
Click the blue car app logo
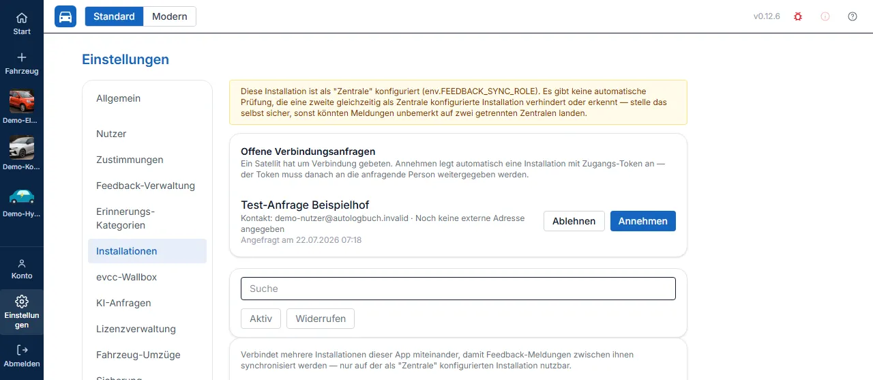[65, 16]
